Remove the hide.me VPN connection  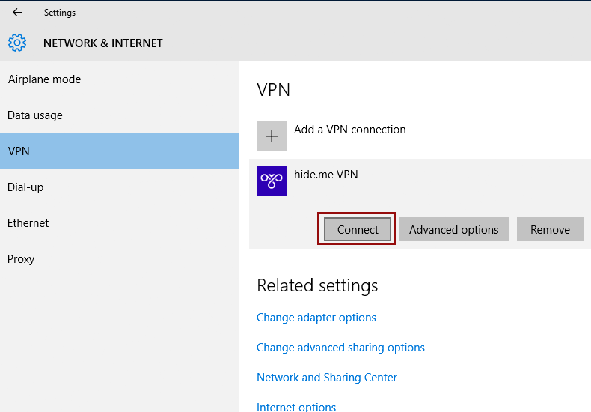pos(551,229)
